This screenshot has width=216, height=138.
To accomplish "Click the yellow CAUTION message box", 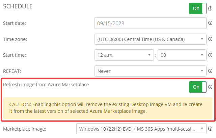I will click(108, 108).
